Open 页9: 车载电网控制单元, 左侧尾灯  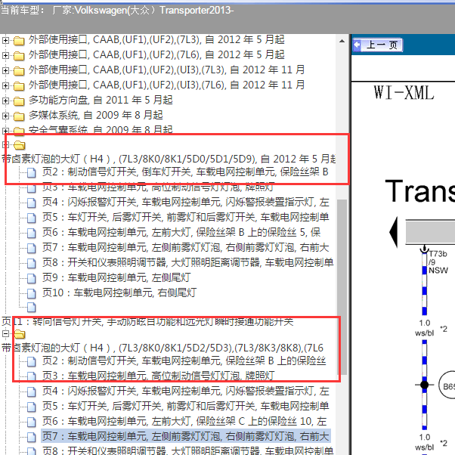(116, 277)
